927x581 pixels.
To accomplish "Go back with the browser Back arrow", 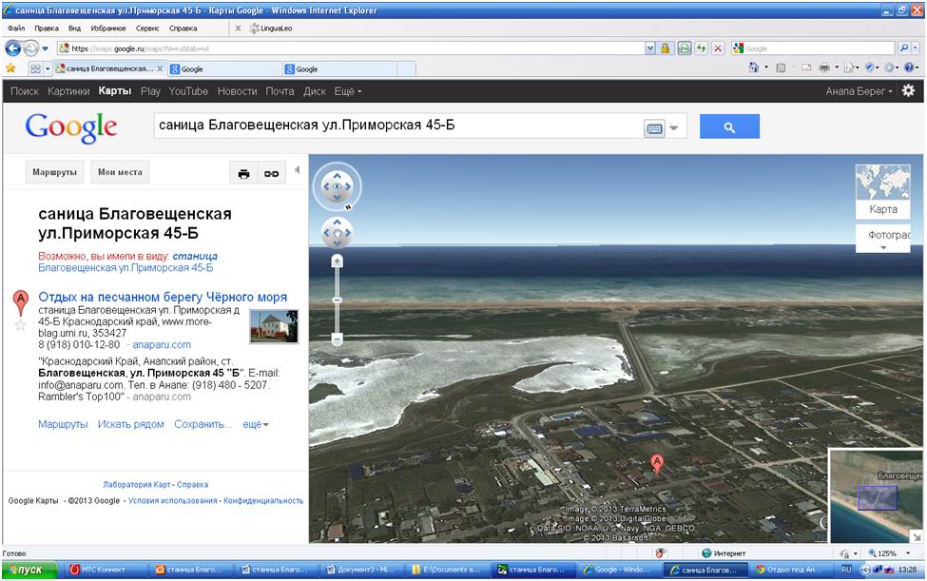I will (13, 48).
